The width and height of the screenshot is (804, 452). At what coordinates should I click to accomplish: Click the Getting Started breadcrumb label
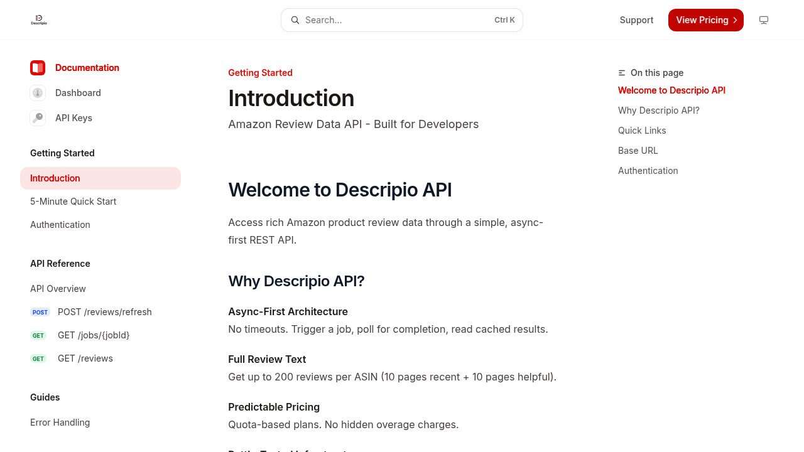pos(260,73)
